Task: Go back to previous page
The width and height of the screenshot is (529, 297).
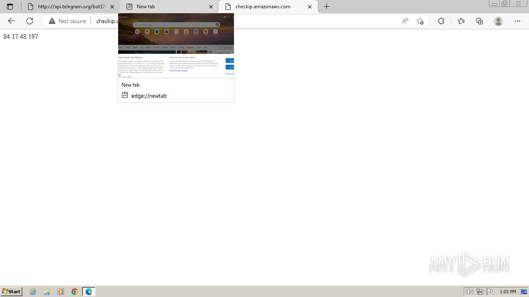Action: 12,21
